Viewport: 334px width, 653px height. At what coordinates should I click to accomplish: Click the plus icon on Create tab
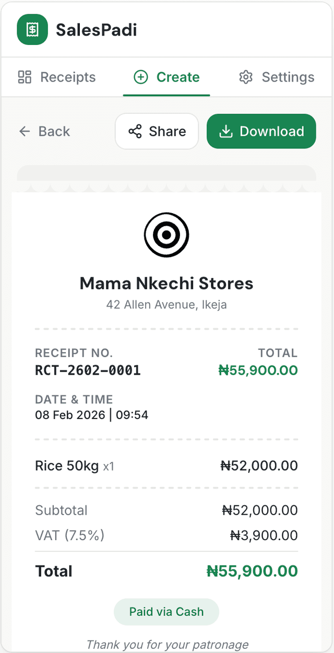(141, 77)
